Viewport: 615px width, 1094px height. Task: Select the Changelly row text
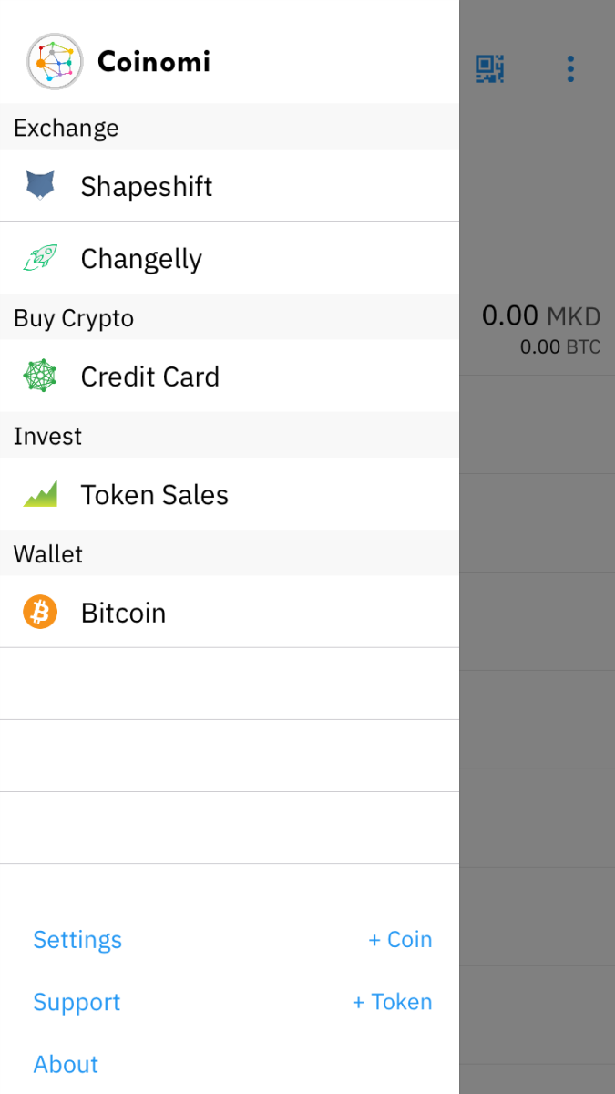click(141, 258)
